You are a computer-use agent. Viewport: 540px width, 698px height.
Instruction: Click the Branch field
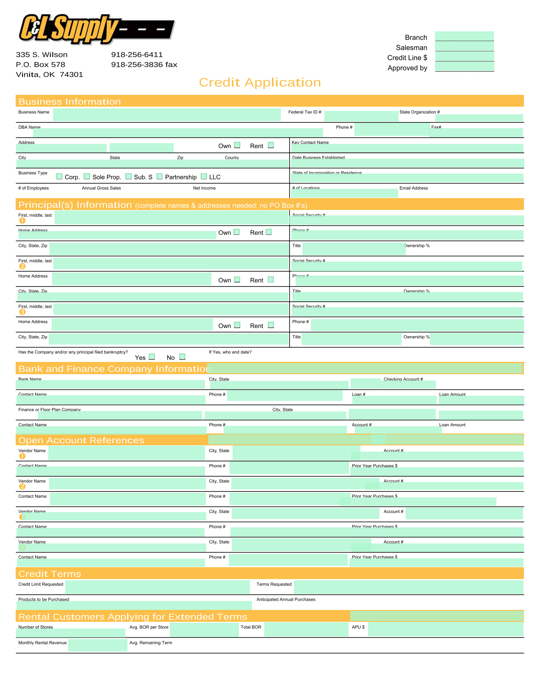click(464, 36)
